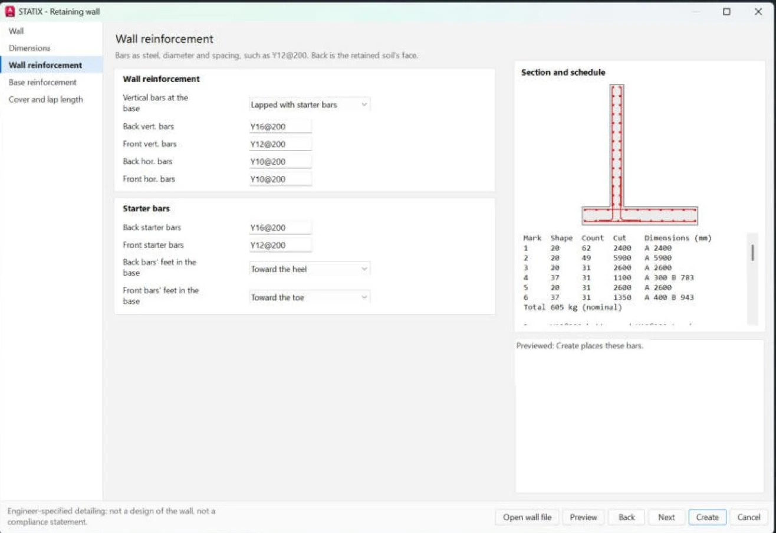Click the 'Total 605 kg (nominal)' line

coord(573,308)
